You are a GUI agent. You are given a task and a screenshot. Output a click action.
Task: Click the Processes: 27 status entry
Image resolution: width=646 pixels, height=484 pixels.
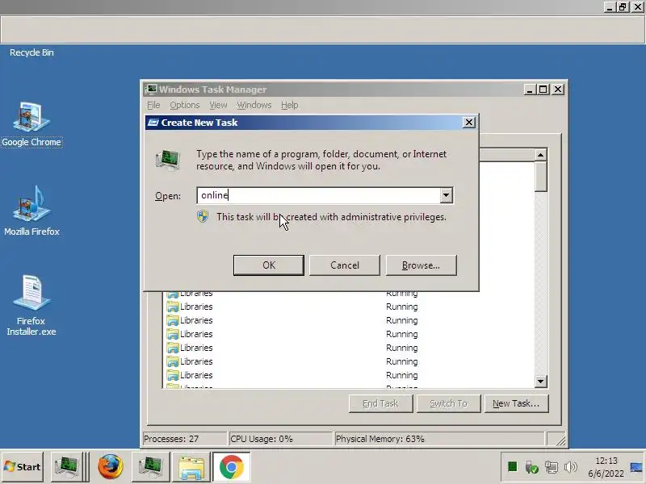[x=184, y=439]
